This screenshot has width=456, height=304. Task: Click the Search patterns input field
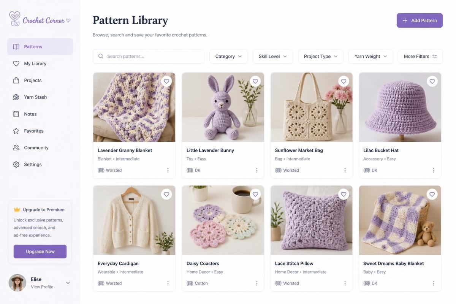149,56
